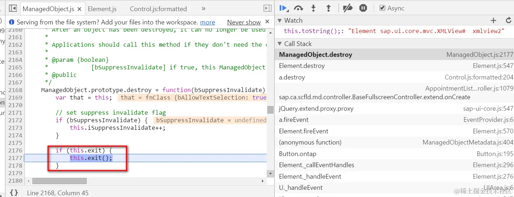514x197 pixels.
Task: Deactivate breakpoints
Action: (x=348, y=8)
